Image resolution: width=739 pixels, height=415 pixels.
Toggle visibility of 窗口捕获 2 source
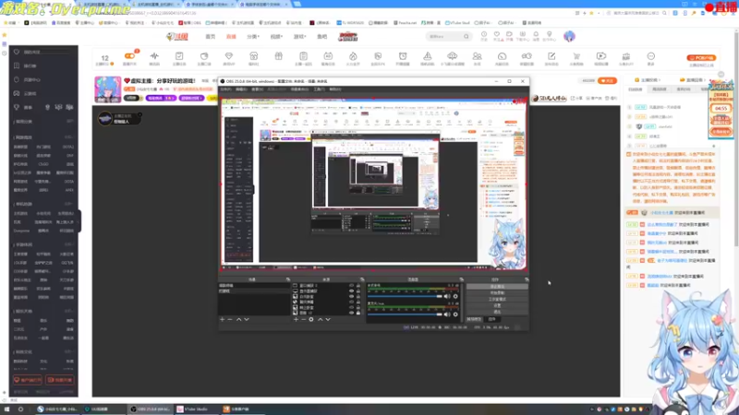(351, 286)
